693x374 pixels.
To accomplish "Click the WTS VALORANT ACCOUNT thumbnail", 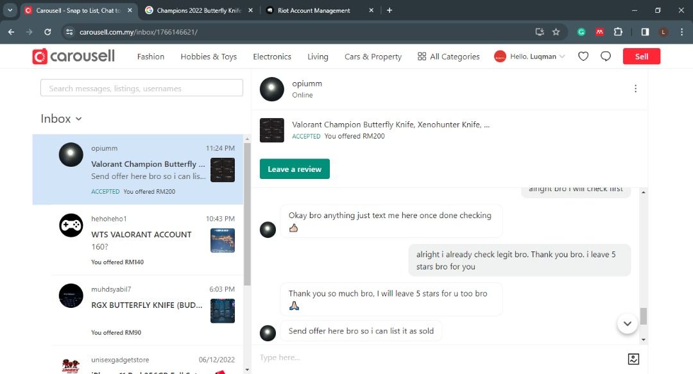I will click(222, 241).
